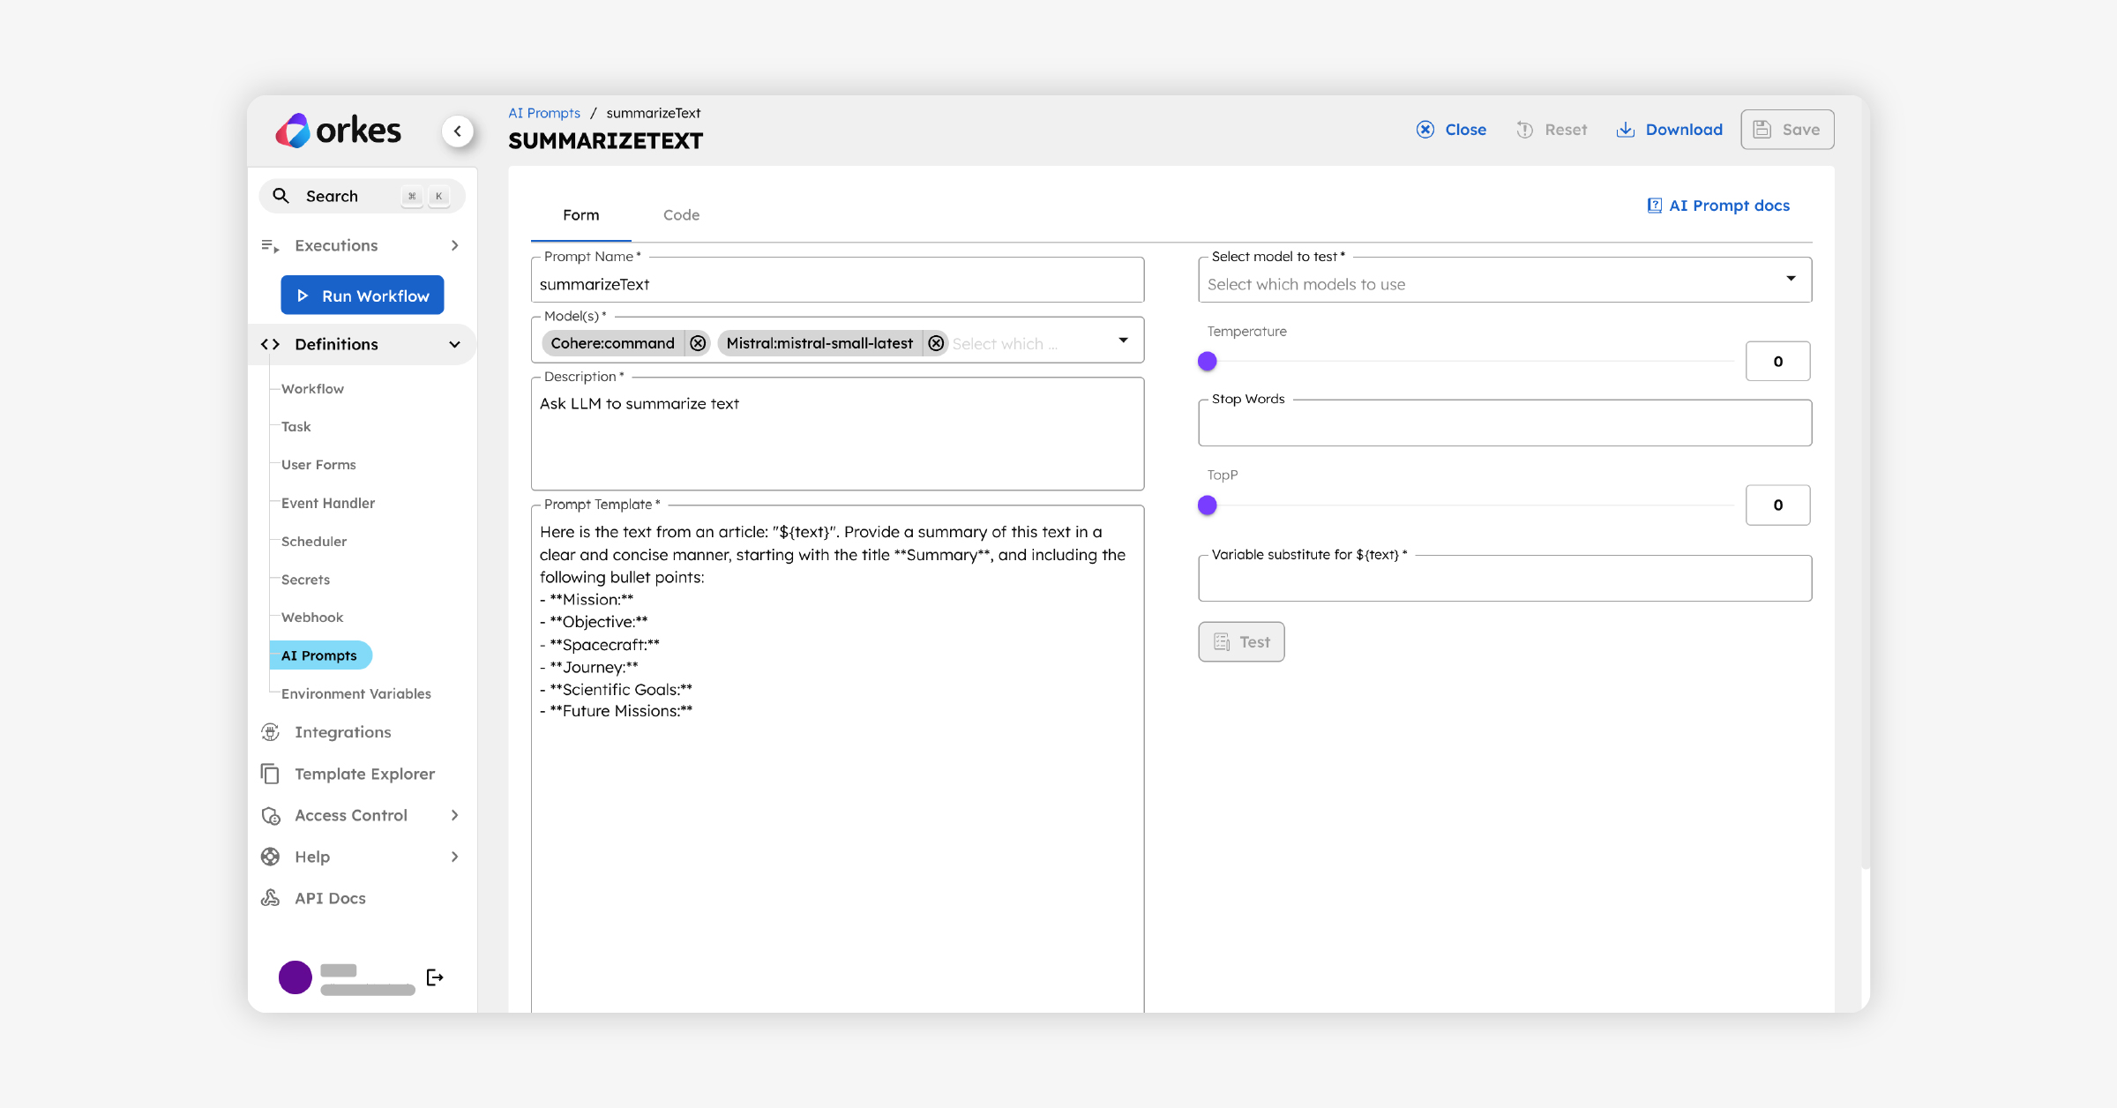
Task: Click the Stop Words input field
Action: pyautogui.click(x=1503, y=423)
